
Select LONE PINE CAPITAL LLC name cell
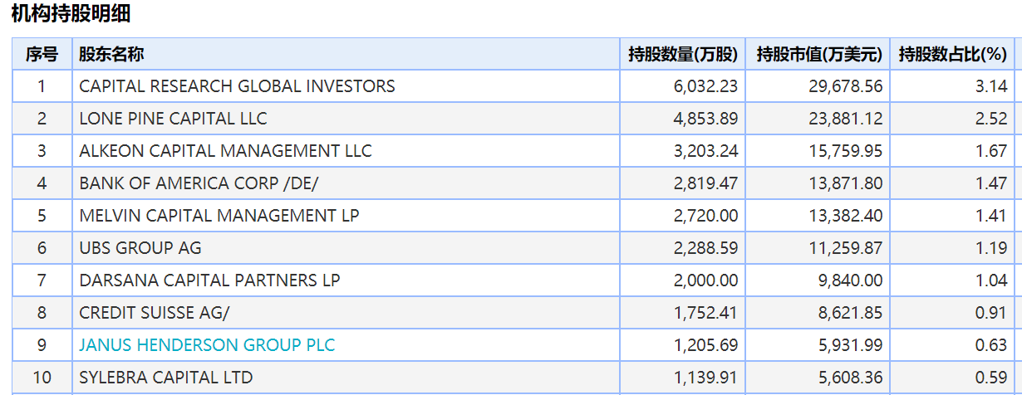(346, 119)
